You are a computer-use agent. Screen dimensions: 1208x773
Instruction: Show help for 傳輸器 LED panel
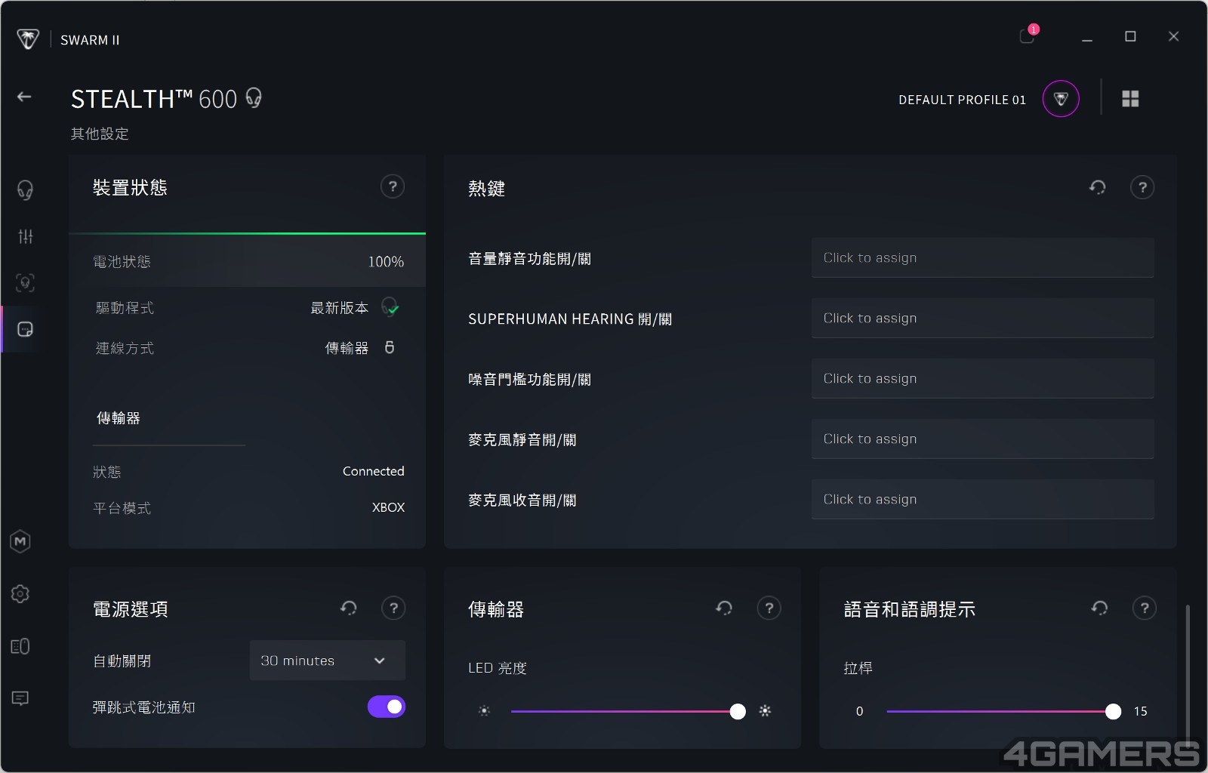coord(769,608)
